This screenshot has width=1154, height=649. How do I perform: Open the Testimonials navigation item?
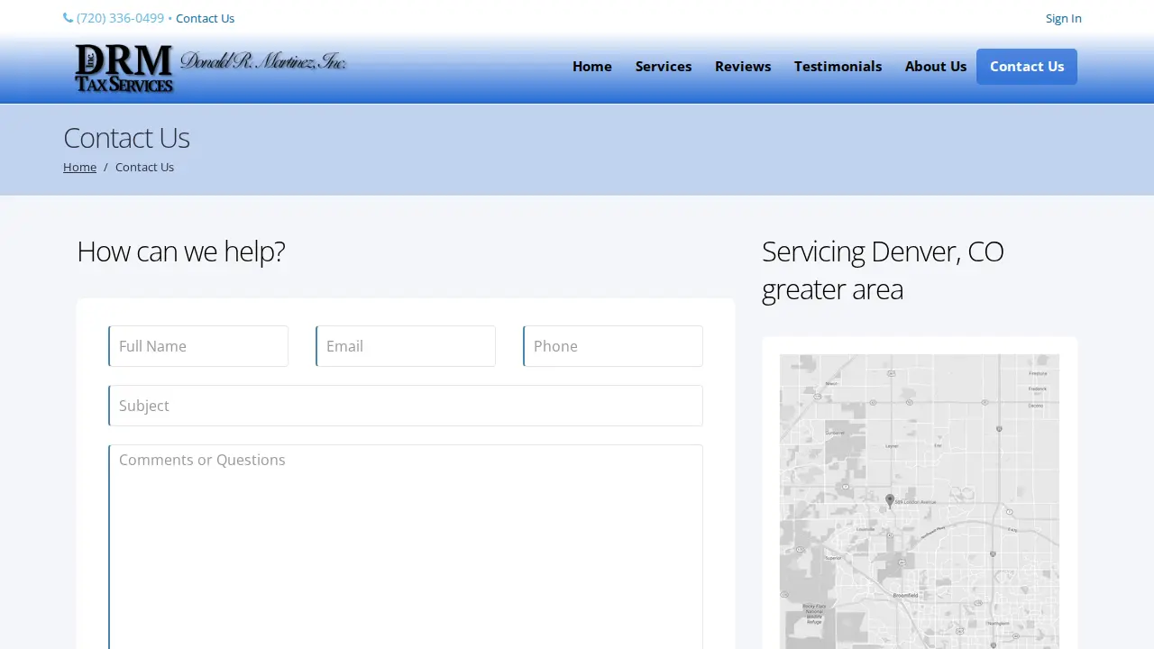pyautogui.click(x=838, y=67)
